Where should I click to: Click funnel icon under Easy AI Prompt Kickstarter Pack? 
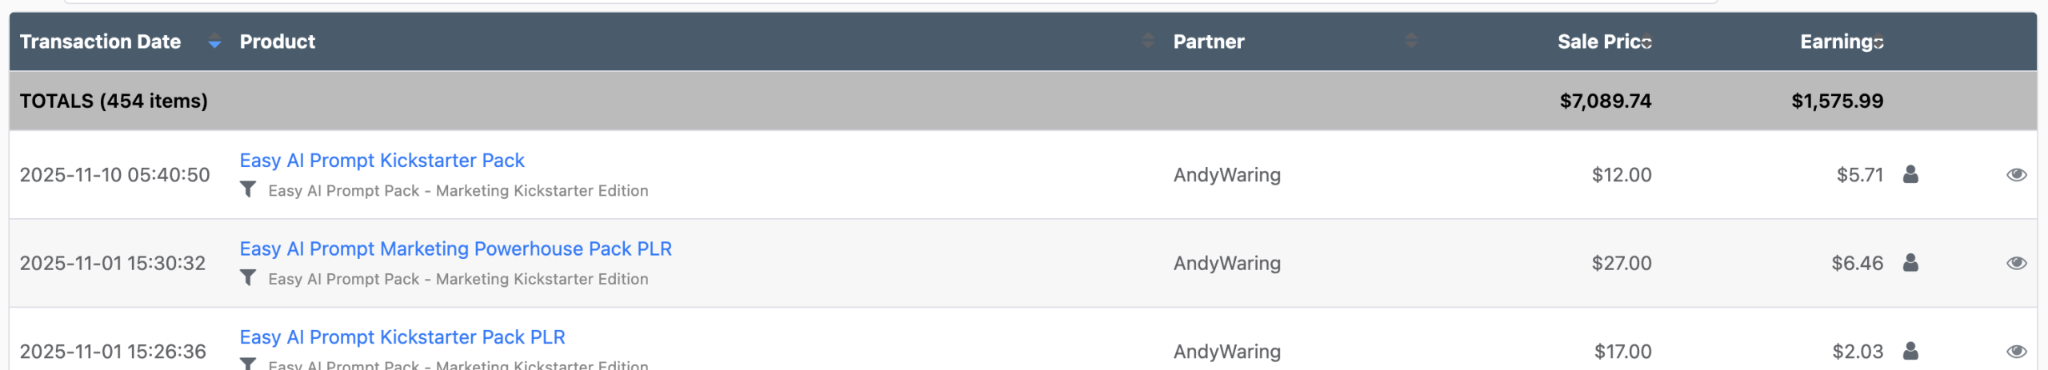[248, 189]
